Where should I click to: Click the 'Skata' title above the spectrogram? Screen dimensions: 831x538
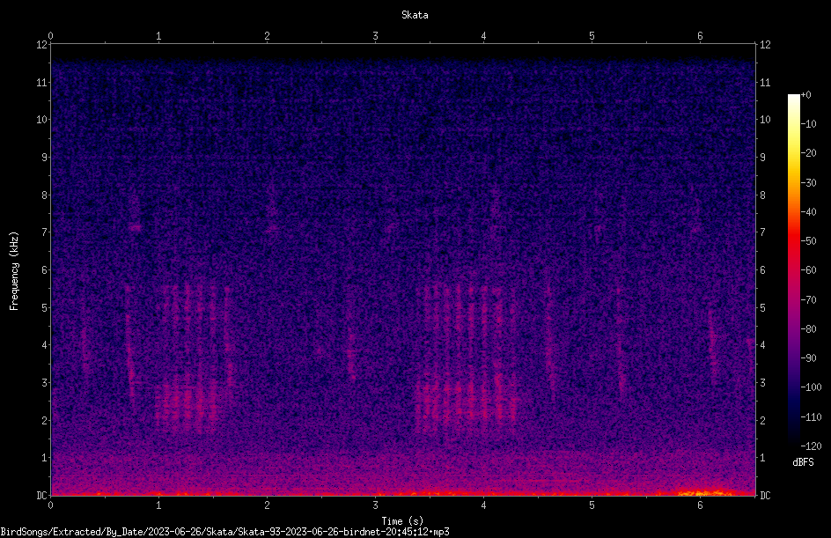(415, 15)
